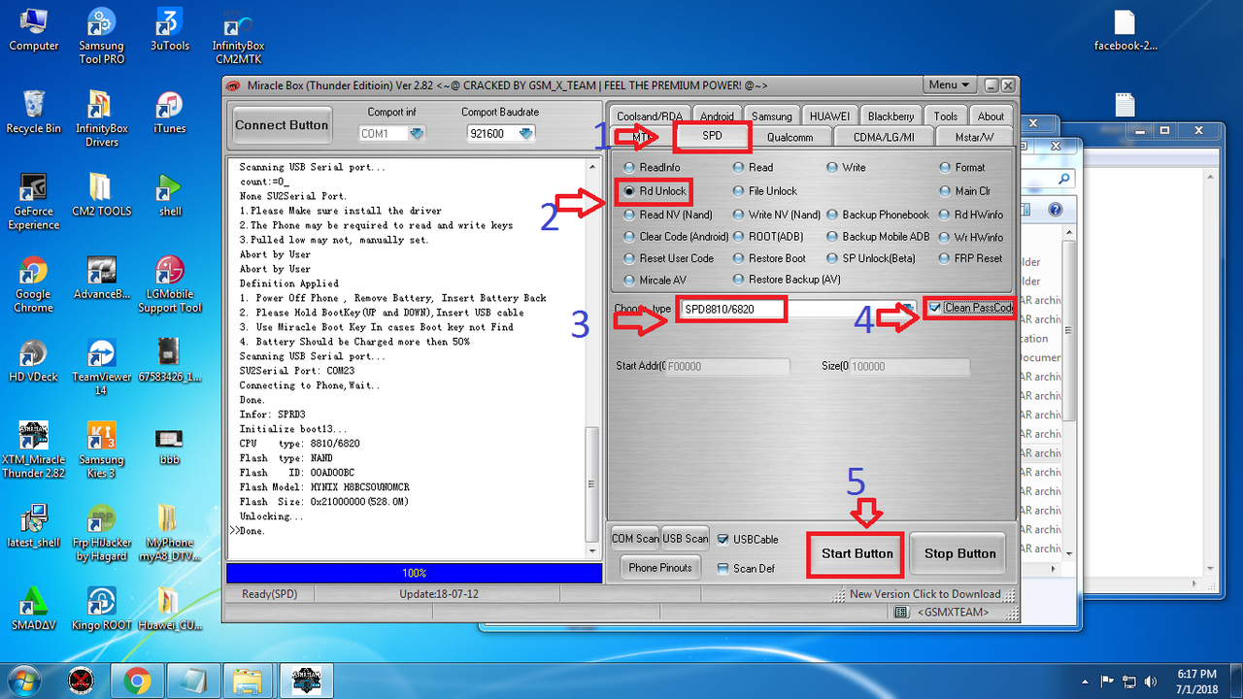Click the USB Scan button
The height and width of the screenshot is (699, 1243).
686,539
